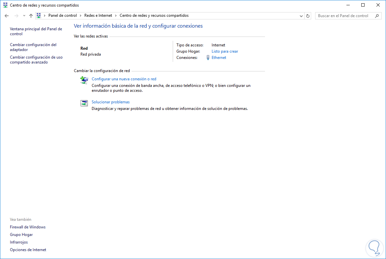Select Centro de redes breadcrumb in address bar
The image size is (386, 259).
coord(154,15)
